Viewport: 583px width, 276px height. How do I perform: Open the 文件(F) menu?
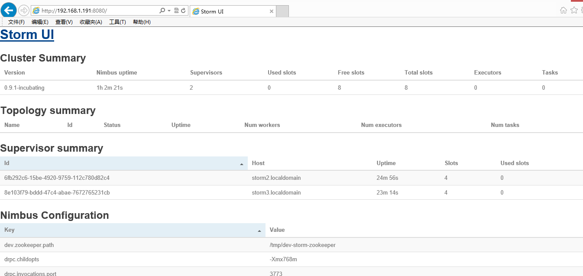16,22
